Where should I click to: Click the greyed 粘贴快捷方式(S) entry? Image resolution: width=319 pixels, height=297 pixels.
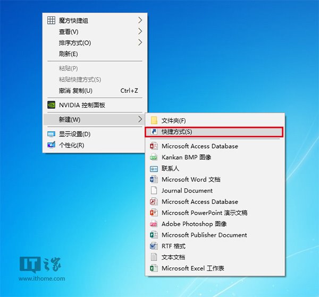tap(95, 80)
